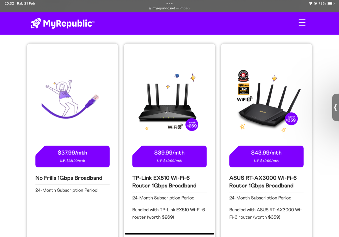Open TP-Link EX510 Wi-Fi-6 Router plan title
This screenshot has height=237, width=339.
pos(164,182)
